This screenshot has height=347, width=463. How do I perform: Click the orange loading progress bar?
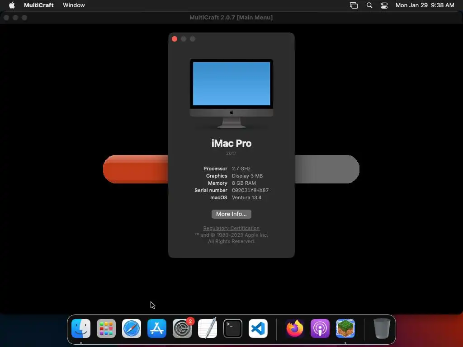click(136, 169)
